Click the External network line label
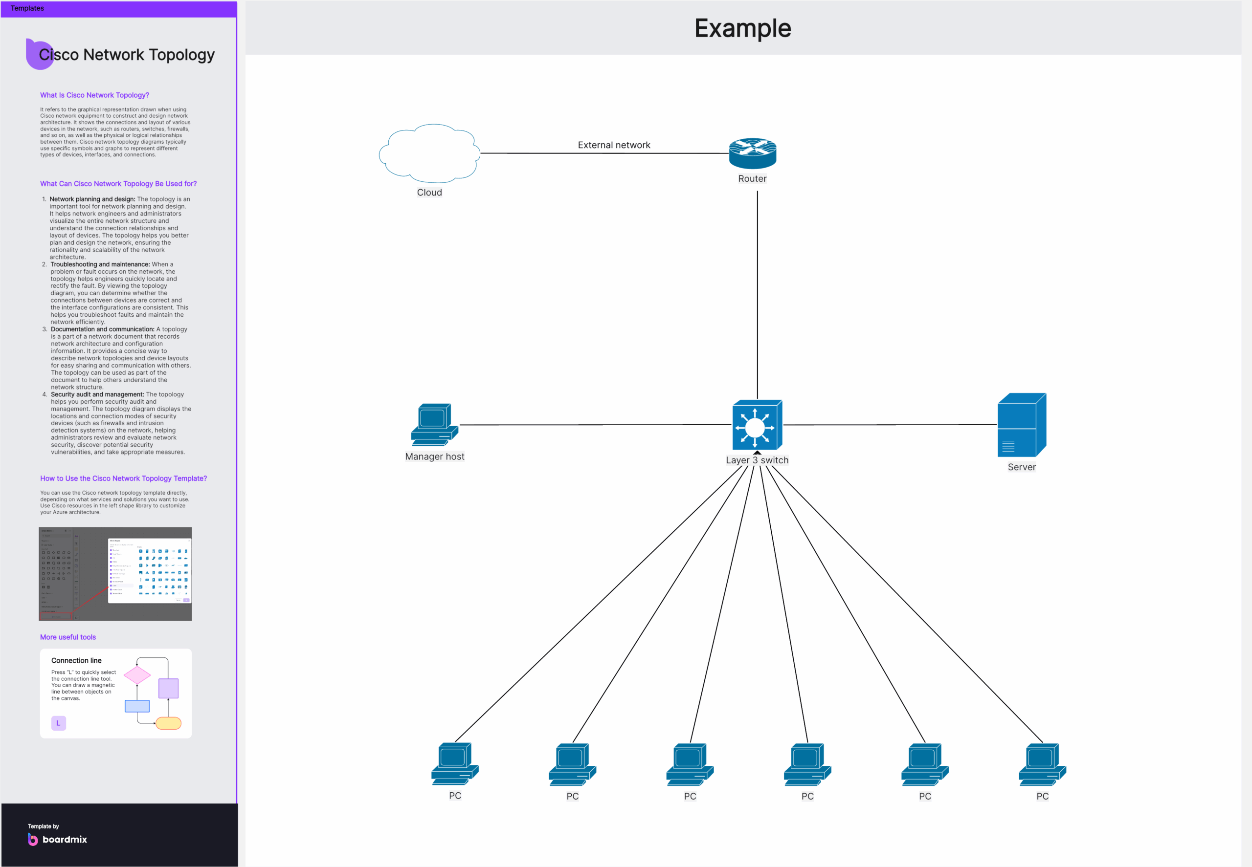Image resolution: width=1252 pixels, height=867 pixels. [614, 145]
